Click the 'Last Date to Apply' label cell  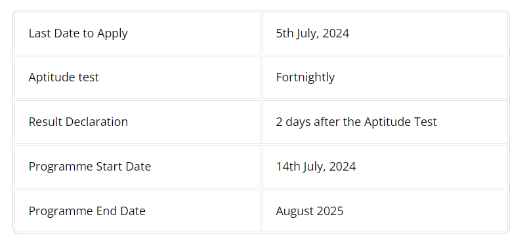(x=137, y=33)
